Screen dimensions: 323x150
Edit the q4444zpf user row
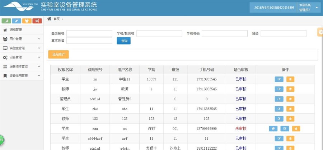(x=279, y=139)
